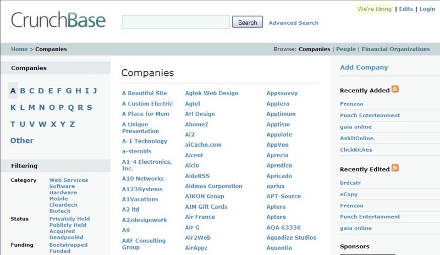Select letter T in the alphabet index
The image size is (440, 255).
pos(13,124)
